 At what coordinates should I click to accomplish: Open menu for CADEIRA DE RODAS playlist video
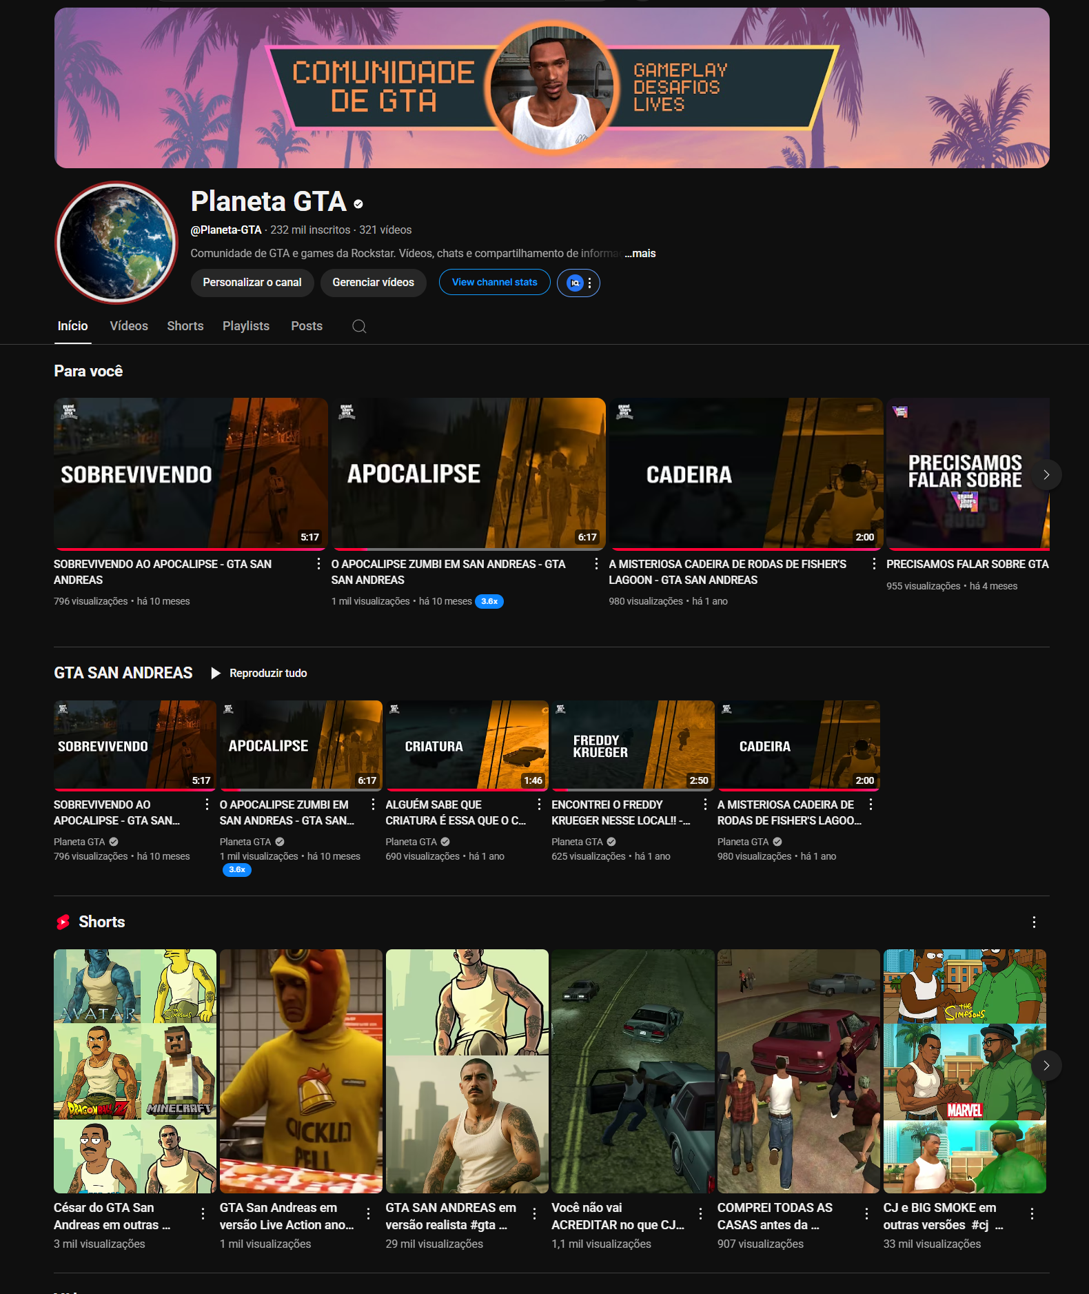coord(871,804)
